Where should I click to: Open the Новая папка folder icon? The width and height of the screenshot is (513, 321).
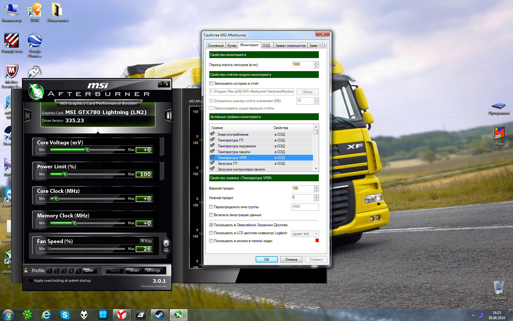pyautogui.click(x=58, y=13)
